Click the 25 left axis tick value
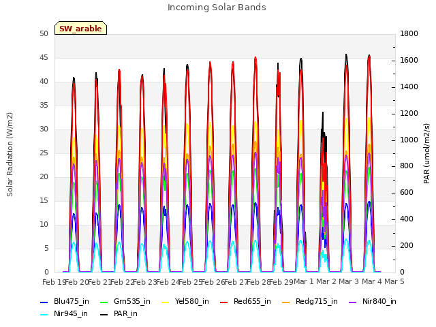This screenshot has width=436, height=327. 44,153
